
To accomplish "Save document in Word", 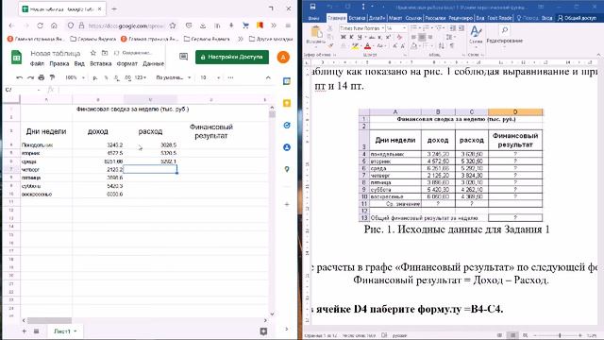I will (x=312, y=7).
